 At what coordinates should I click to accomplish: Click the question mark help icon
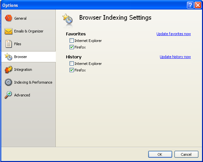coord(190,5)
